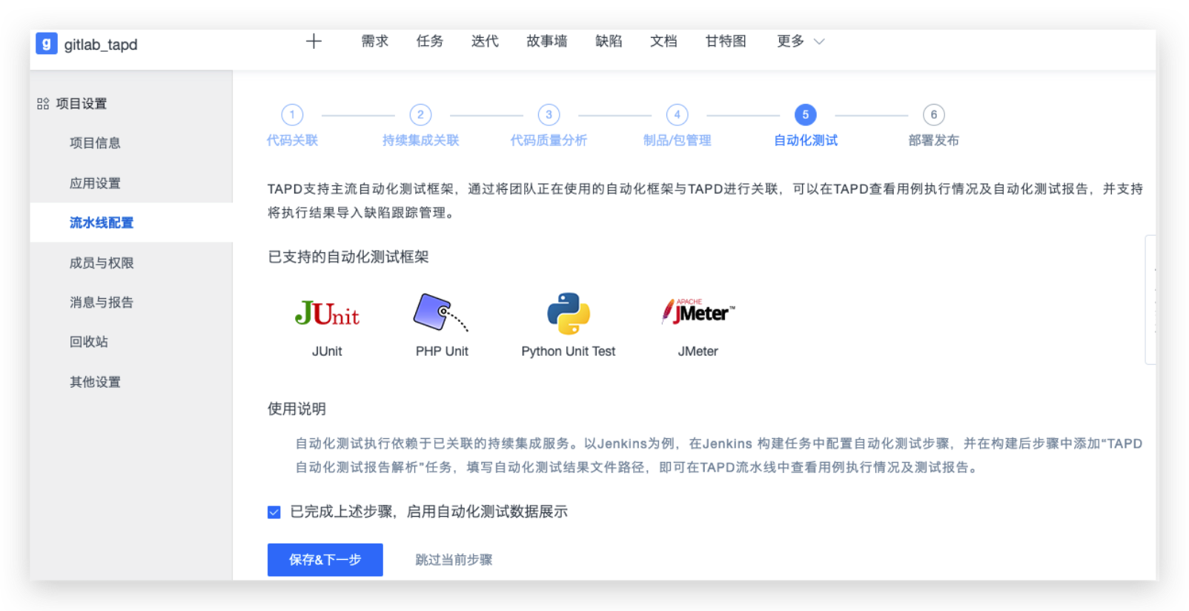Click the 代码质量分析 step label
Image resolution: width=1189 pixels, height=611 pixels.
549,140
